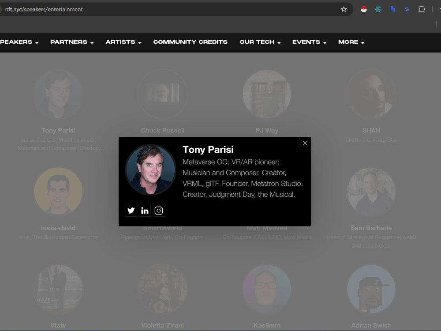Image resolution: width=441 pixels, height=331 pixels.
Task: Select Vtatv's speaker photo
Action: (58, 289)
